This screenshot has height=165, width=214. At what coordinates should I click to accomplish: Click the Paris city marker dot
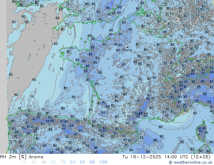pos(127,47)
